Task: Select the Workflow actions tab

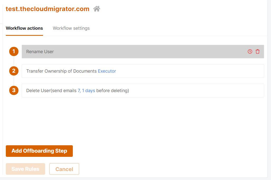Action: tap(24, 28)
